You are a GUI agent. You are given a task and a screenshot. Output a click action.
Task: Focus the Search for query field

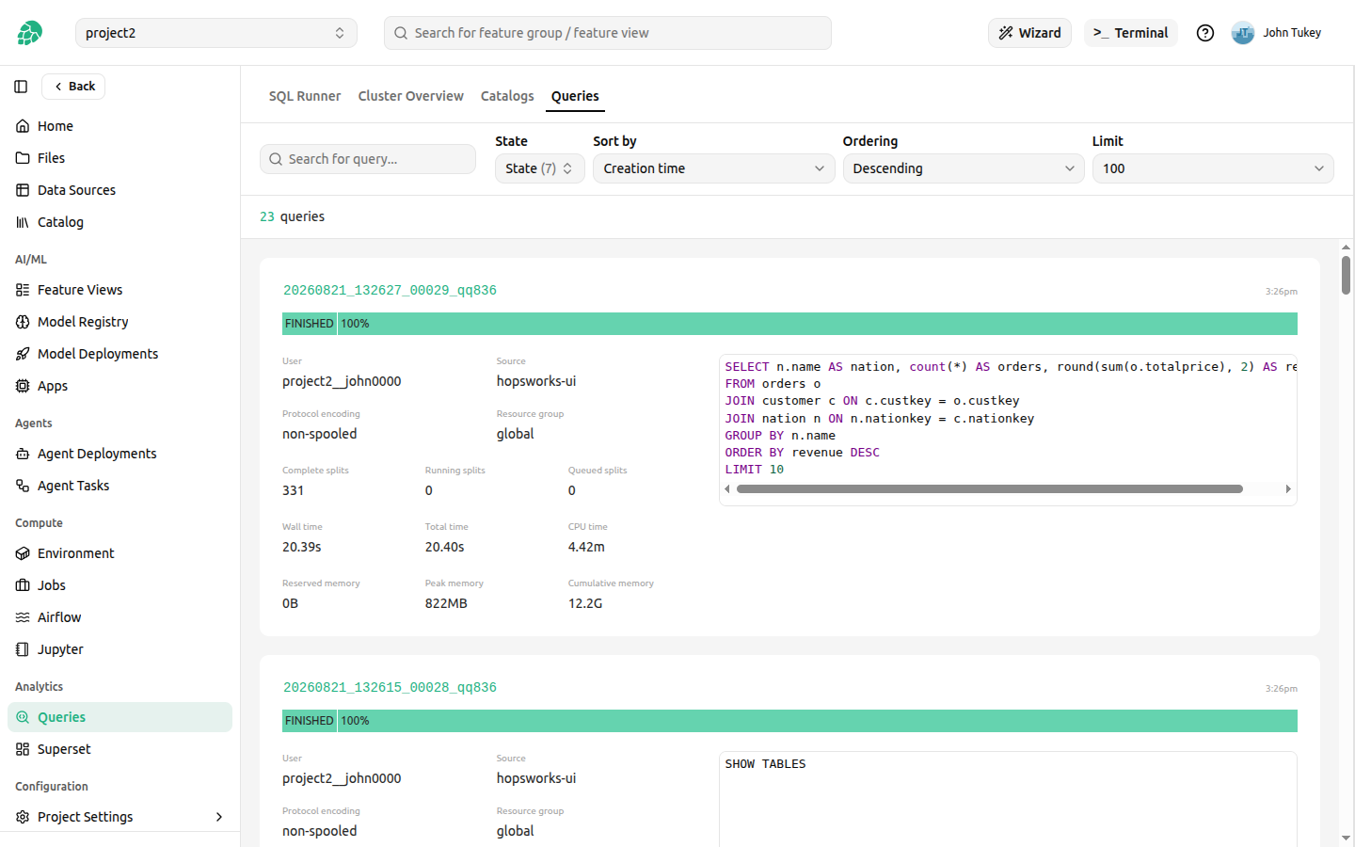coord(368,159)
